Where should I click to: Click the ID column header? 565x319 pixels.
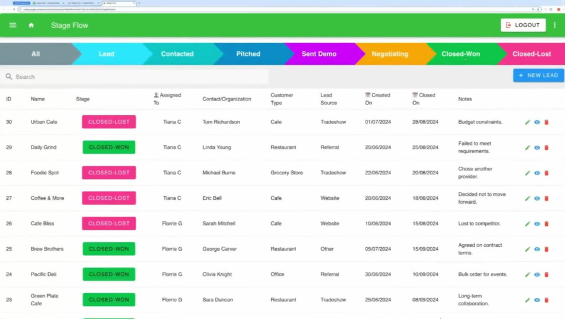(x=8, y=99)
